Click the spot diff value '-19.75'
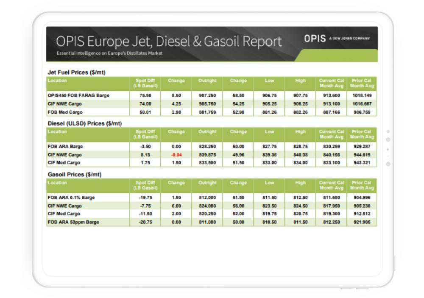Screen dimensions: 424x298 point(145,198)
